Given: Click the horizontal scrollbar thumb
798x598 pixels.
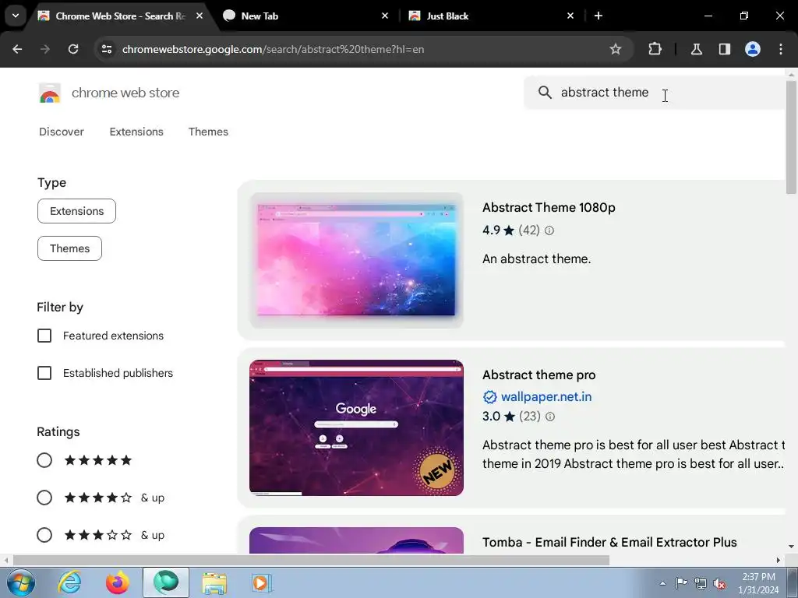Looking at the screenshot, I should (311, 560).
